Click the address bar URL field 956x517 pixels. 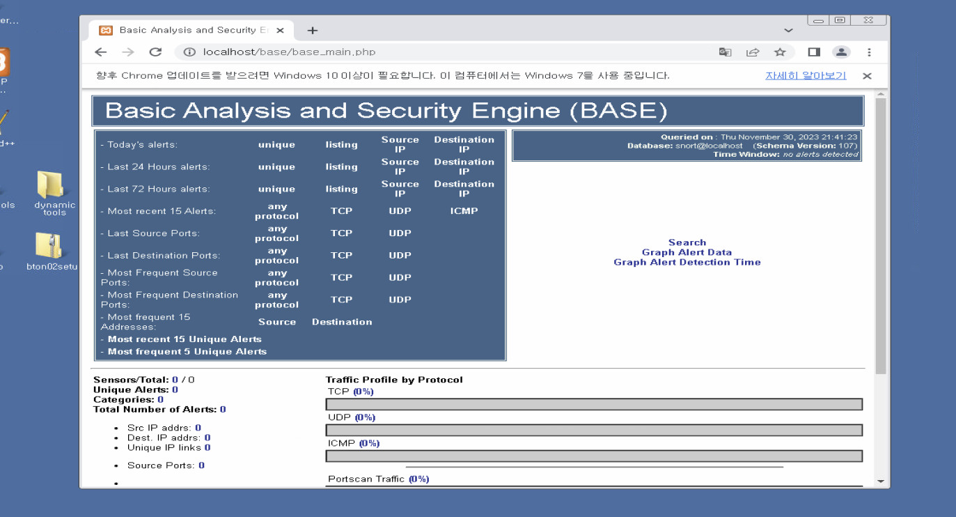pos(446,52)
